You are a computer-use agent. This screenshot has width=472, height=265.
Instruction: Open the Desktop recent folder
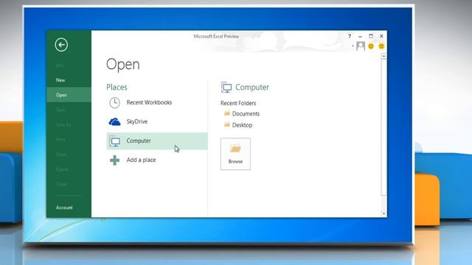point(242,125)
